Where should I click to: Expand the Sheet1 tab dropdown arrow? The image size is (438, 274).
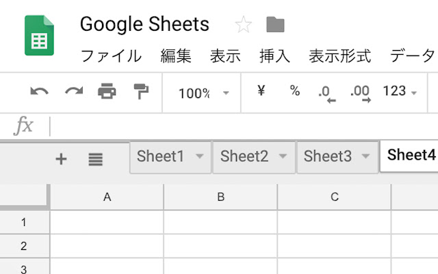200,156
